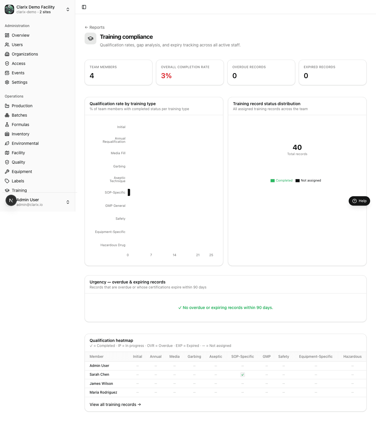The width and height of the screenshot is (376, 428).
Task: Open the Labels tag icon
Action: (x=7, y=181)
